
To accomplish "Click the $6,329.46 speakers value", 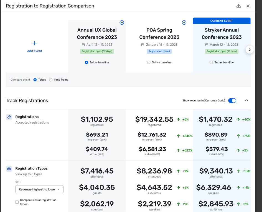I will click(213, 187).
